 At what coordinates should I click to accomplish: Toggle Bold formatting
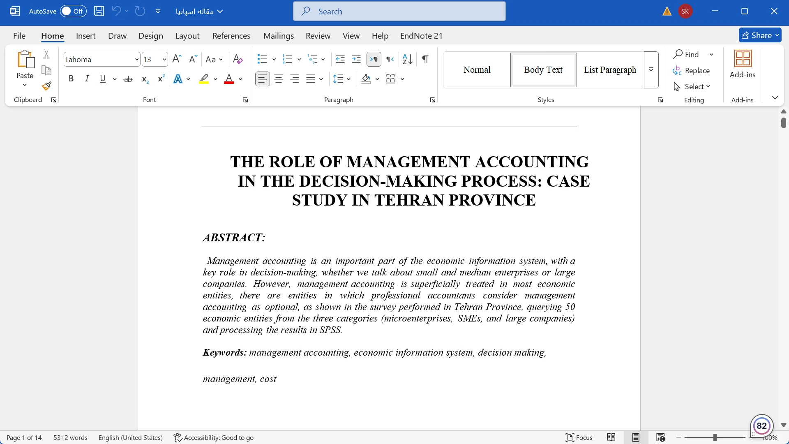click(71, 79)
